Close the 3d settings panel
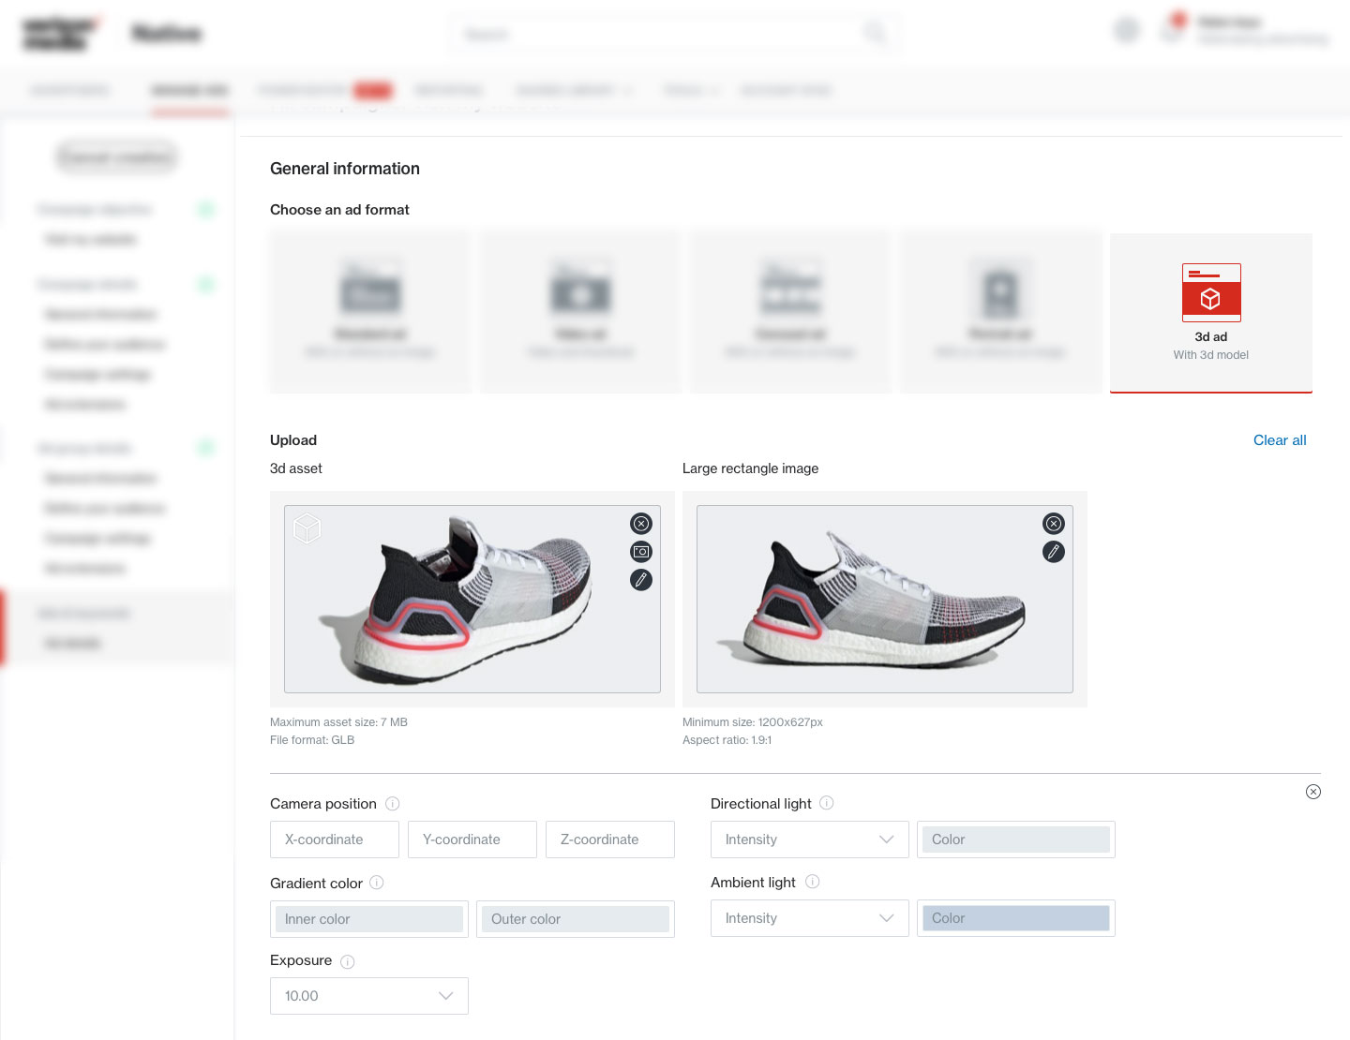 click(x=1313, y=792)
